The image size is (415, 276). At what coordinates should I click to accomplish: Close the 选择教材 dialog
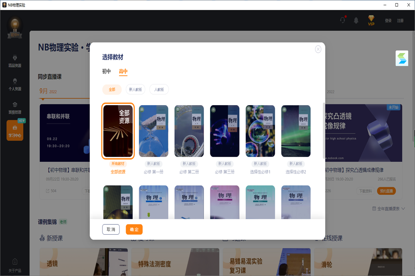coord(318,49)
